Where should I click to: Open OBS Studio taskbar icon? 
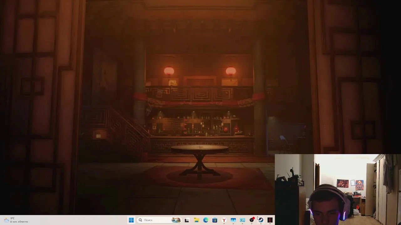coord(252,220)
